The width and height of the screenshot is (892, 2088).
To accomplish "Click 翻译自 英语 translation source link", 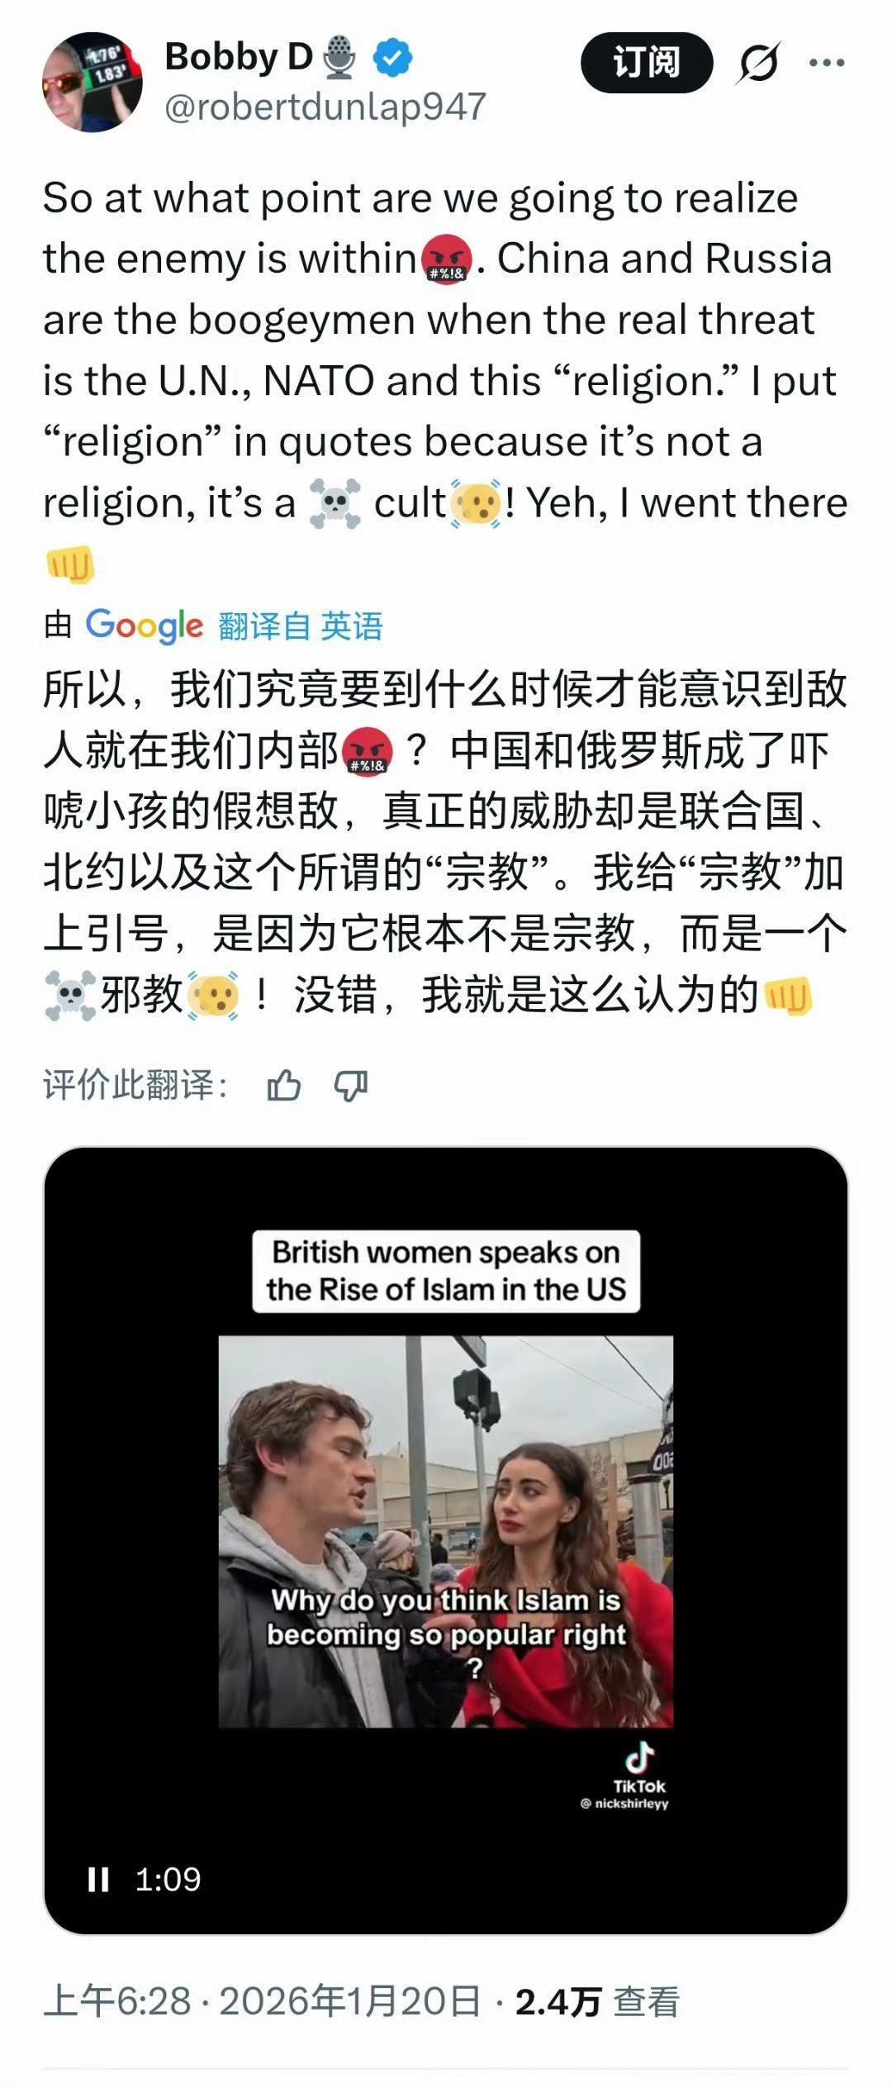I will click(x=301, y=626).
